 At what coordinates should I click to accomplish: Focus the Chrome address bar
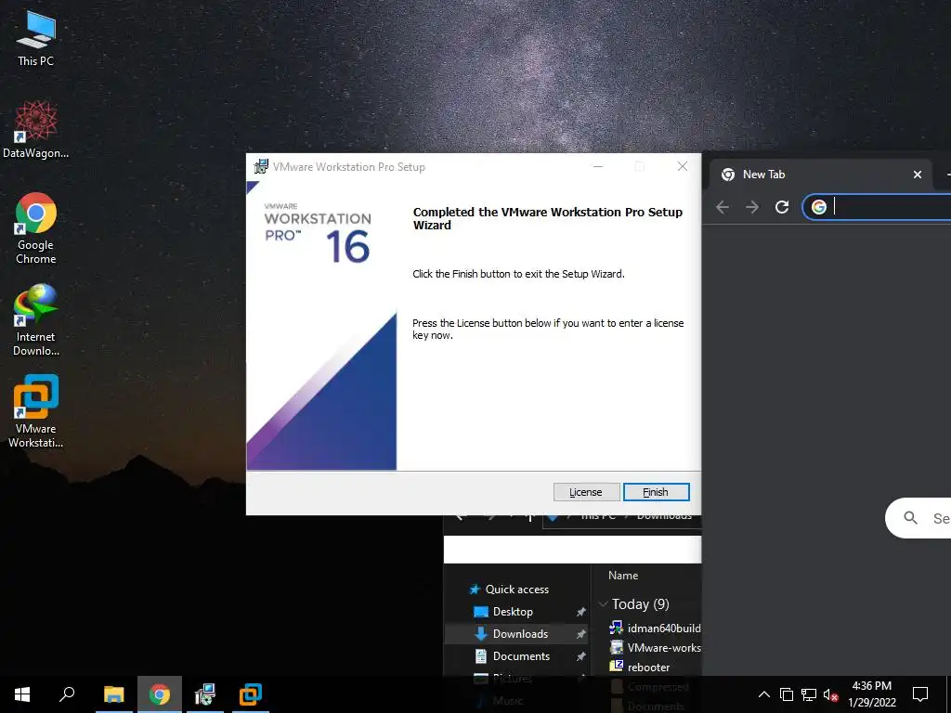point(877,207)
